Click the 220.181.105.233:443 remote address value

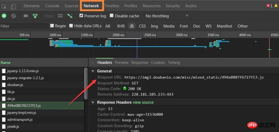point(152,94)
